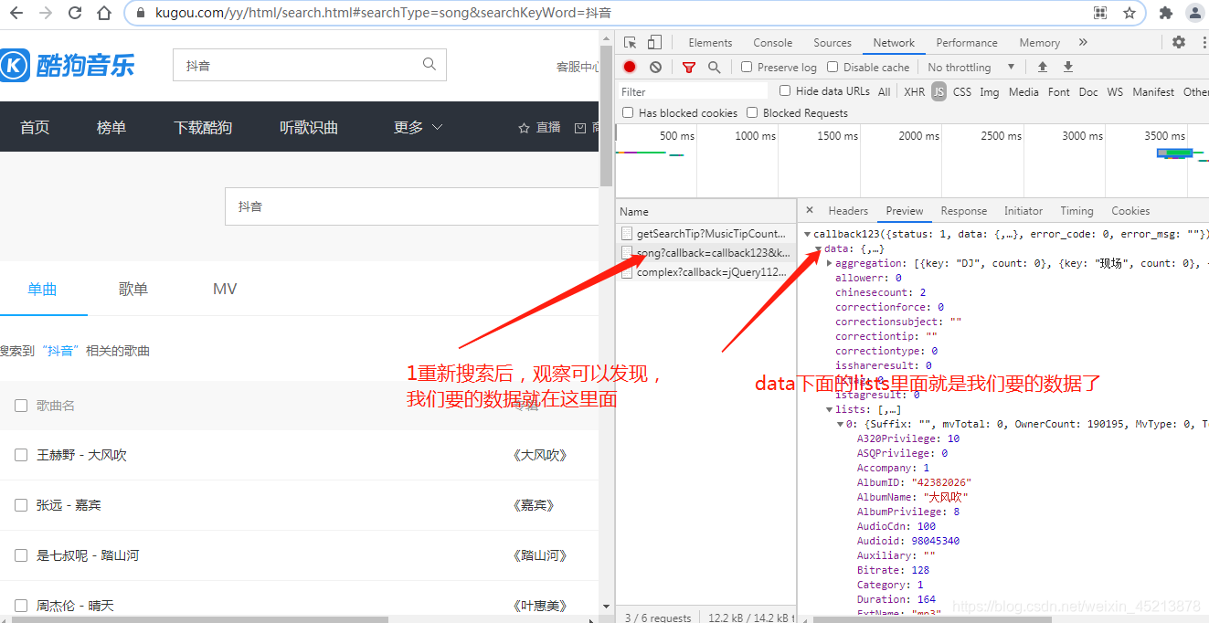Enable Disable cache checkbox
This screenshot has width=1209, height=623.
[833, 67]
